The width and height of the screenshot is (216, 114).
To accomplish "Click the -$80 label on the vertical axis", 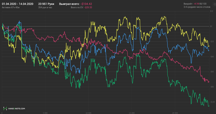I will (212, 87).
